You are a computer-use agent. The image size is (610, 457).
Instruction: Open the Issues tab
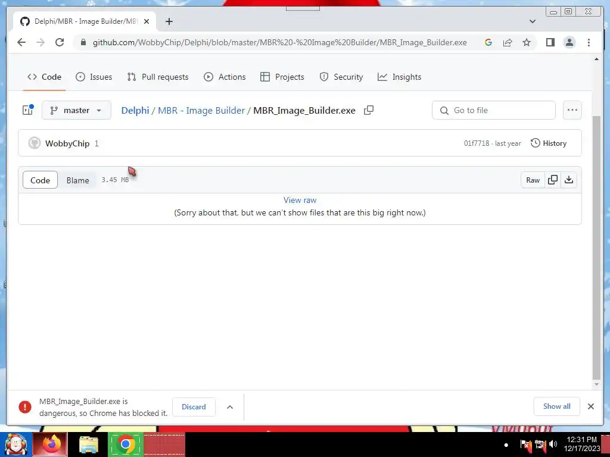(x=94, y=77)
